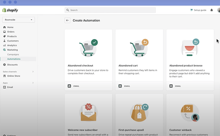Click the Products tag icon

pyautogui.click(x=4, y=36)
